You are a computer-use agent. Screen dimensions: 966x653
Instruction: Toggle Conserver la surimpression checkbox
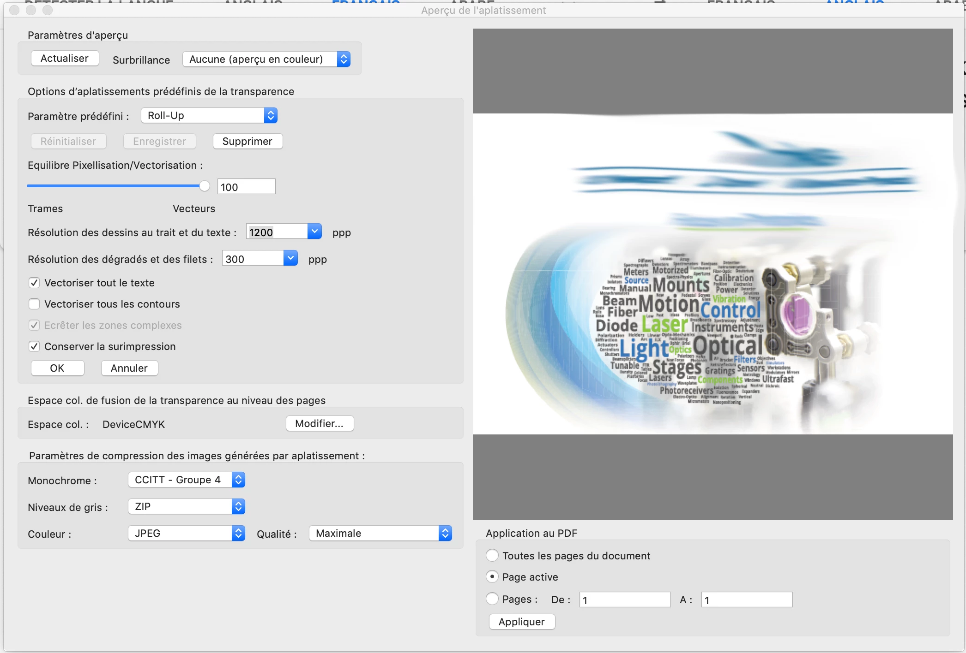coord(34,346)
